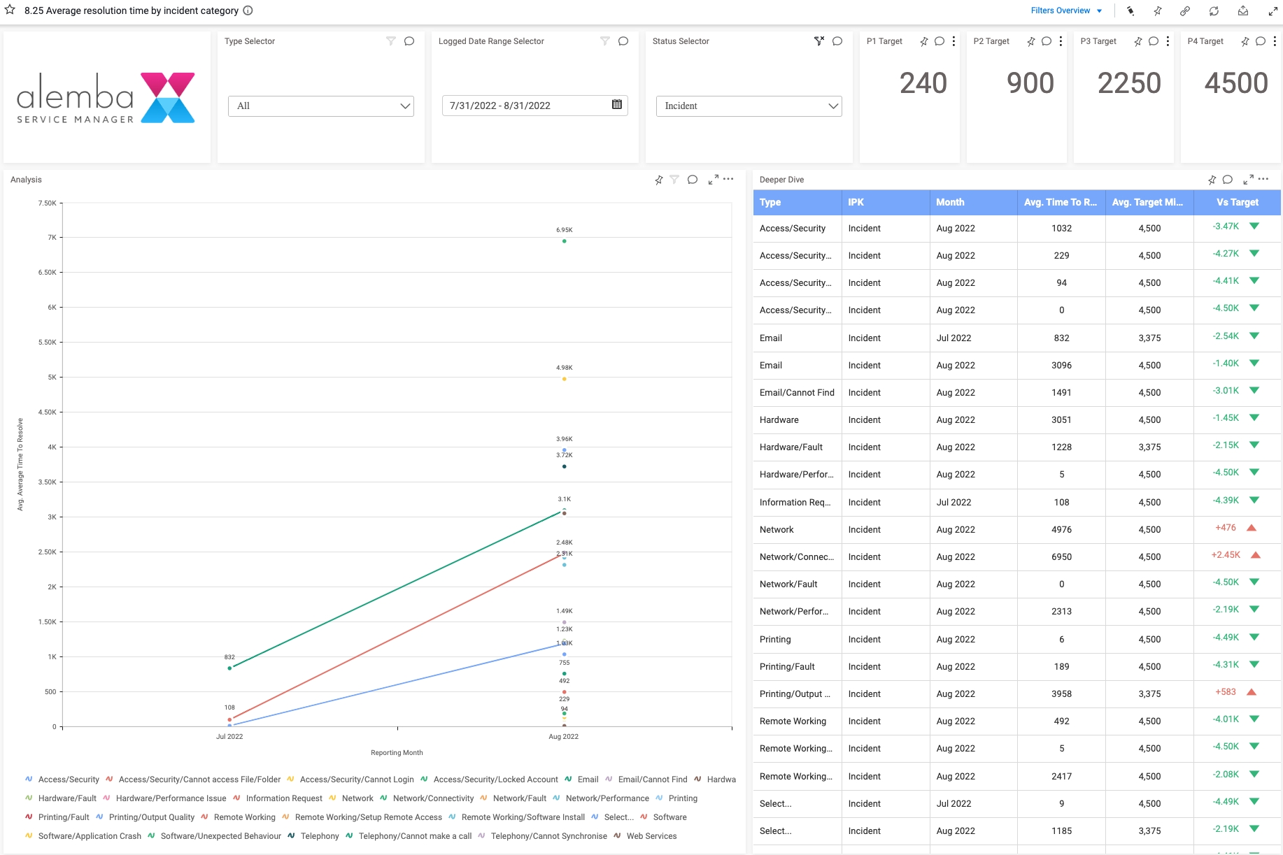Toggle Network/Connectivity legend series visibility
Image resolution: width=1283 pixels, height=855 pixels.
coord(433,798)
